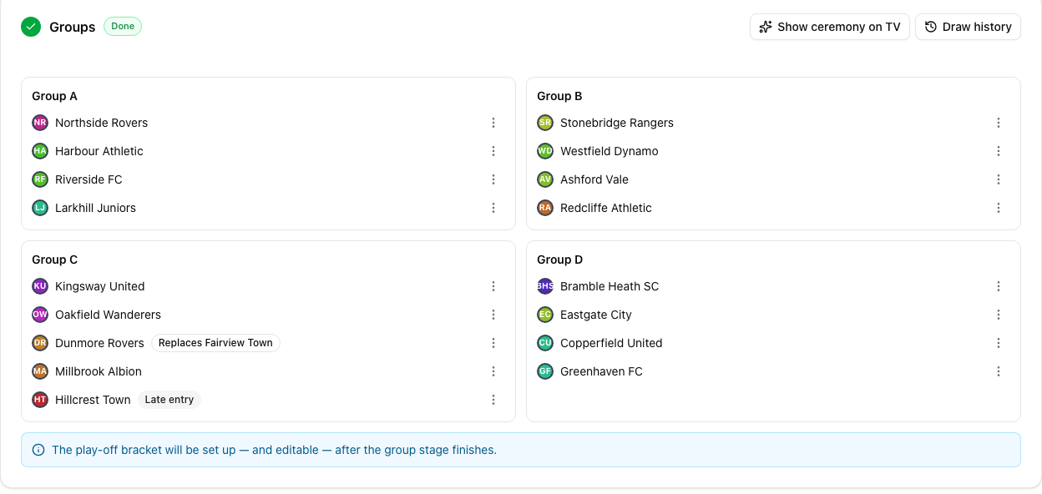Open the options menu for Bramble Heath SC

pos(999,286)
